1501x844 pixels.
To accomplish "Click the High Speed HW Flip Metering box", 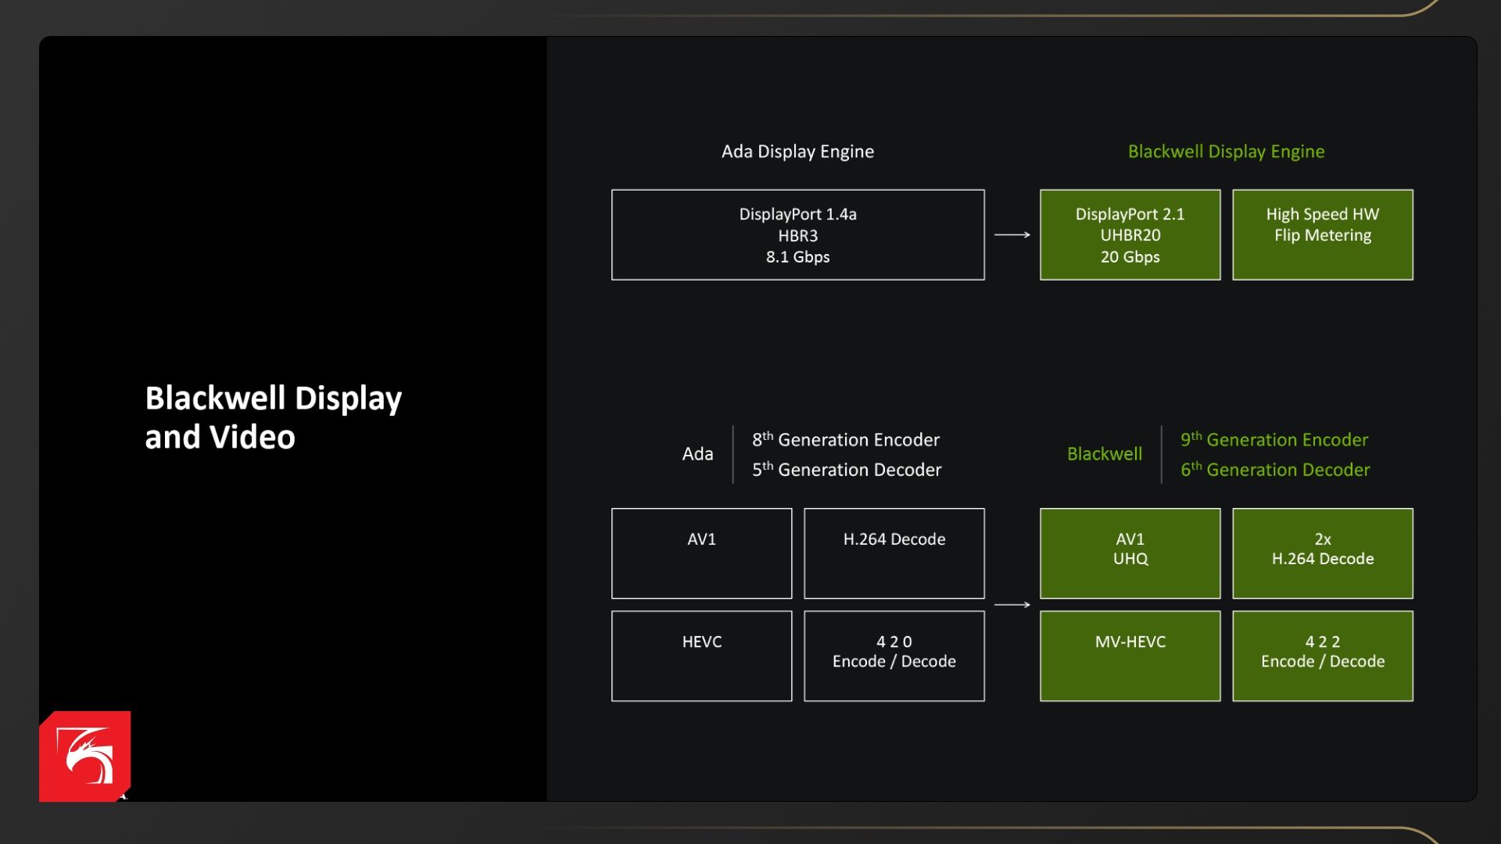I will pos(1322,234).
